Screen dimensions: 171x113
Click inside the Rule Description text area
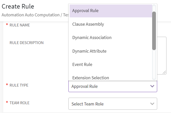click(x=161, y=55)
